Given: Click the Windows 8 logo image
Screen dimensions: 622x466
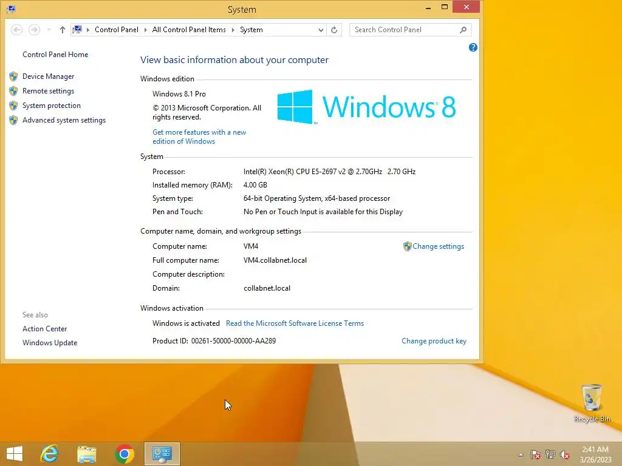Looking at the screenshot, I should (366, 107).
